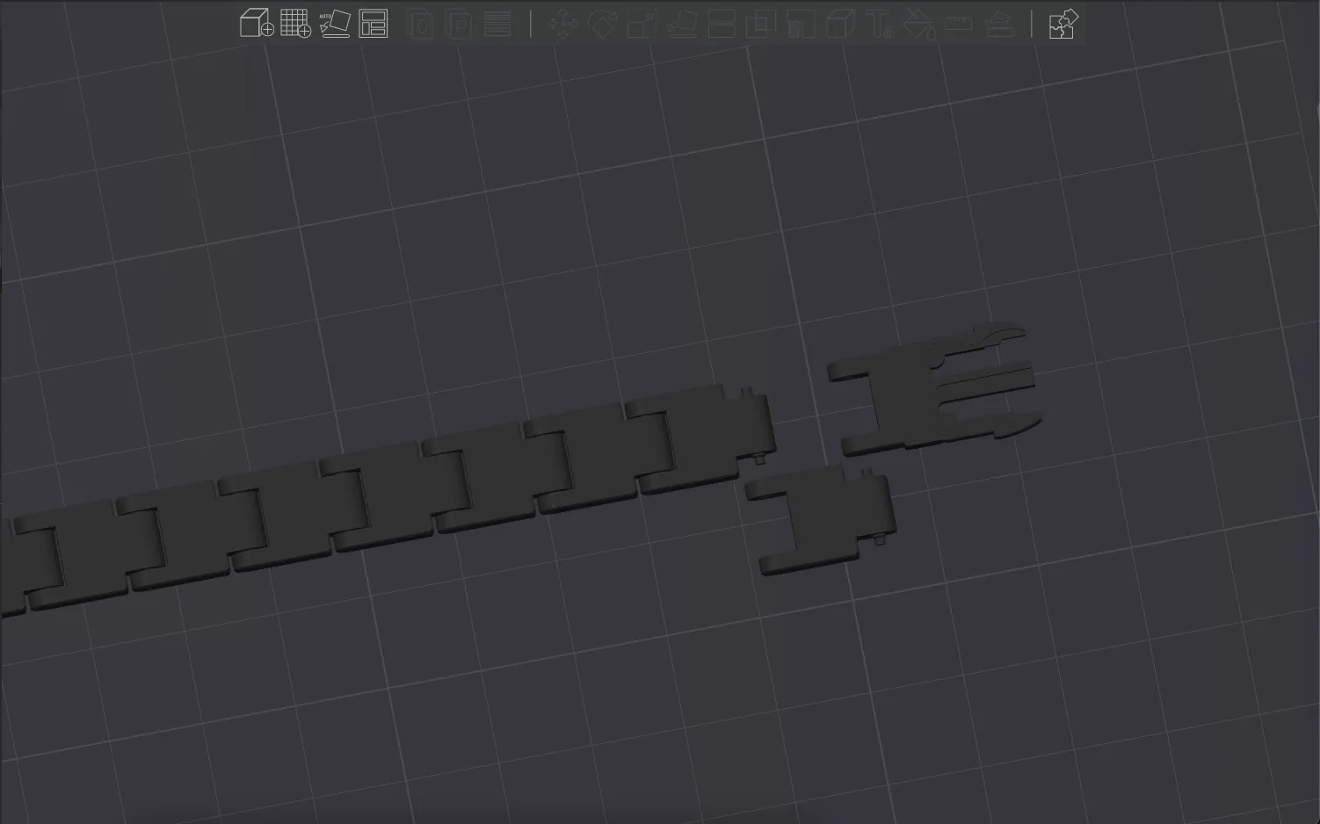Image resolution: width=1320 pixels, height=824 pixels.
Task: Select the Color painting bucket tool
Action: point(919,24)
